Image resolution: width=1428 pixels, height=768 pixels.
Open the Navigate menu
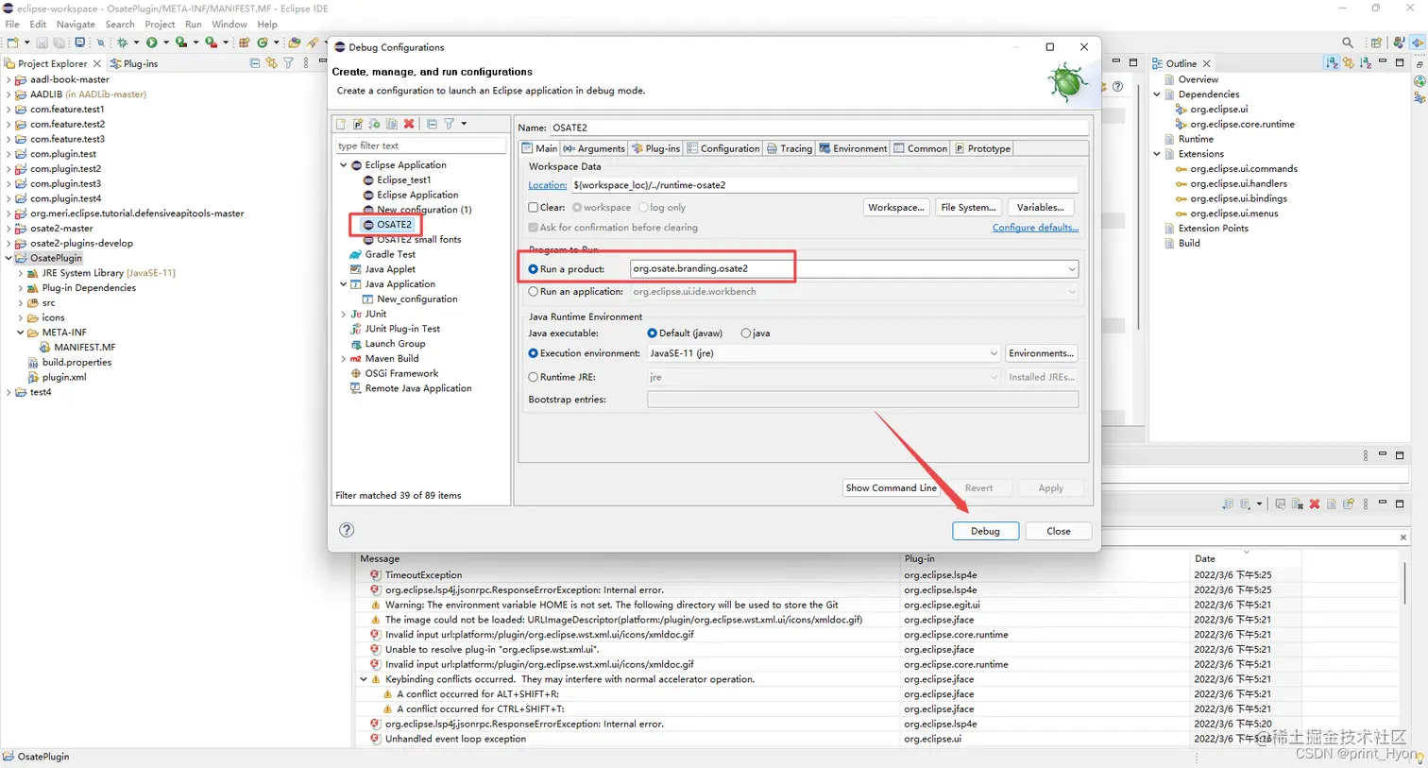(76, 24)
